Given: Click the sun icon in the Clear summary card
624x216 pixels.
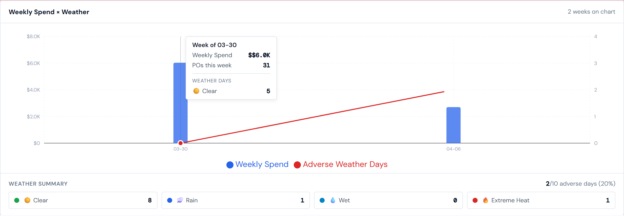Looking at the screenshot, I should tap(27, 200).
